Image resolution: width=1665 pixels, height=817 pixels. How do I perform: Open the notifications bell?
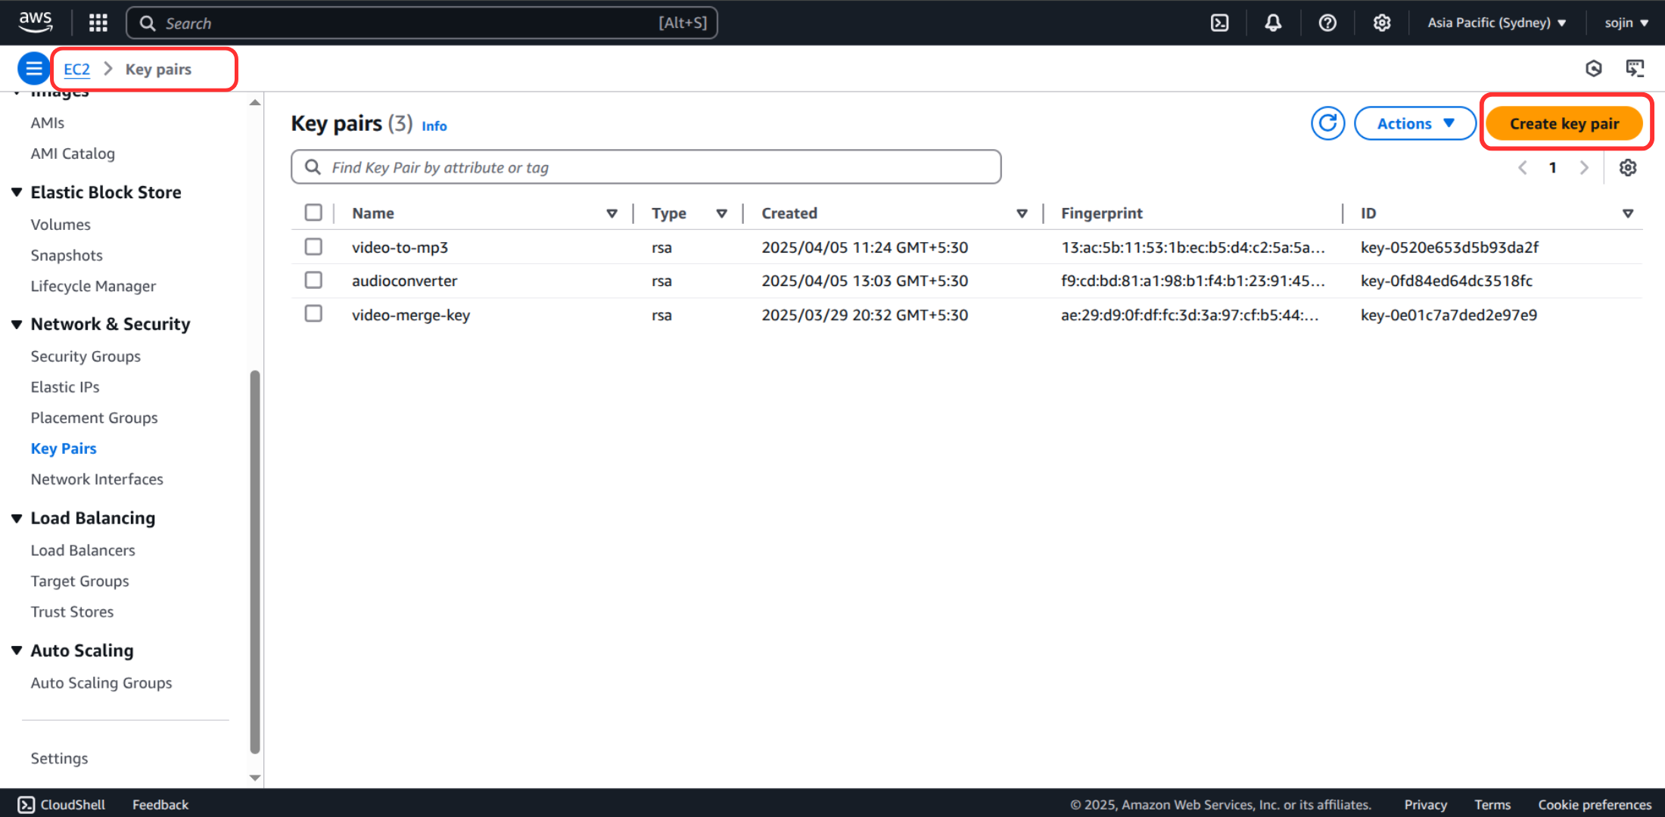click(1273, 23)
